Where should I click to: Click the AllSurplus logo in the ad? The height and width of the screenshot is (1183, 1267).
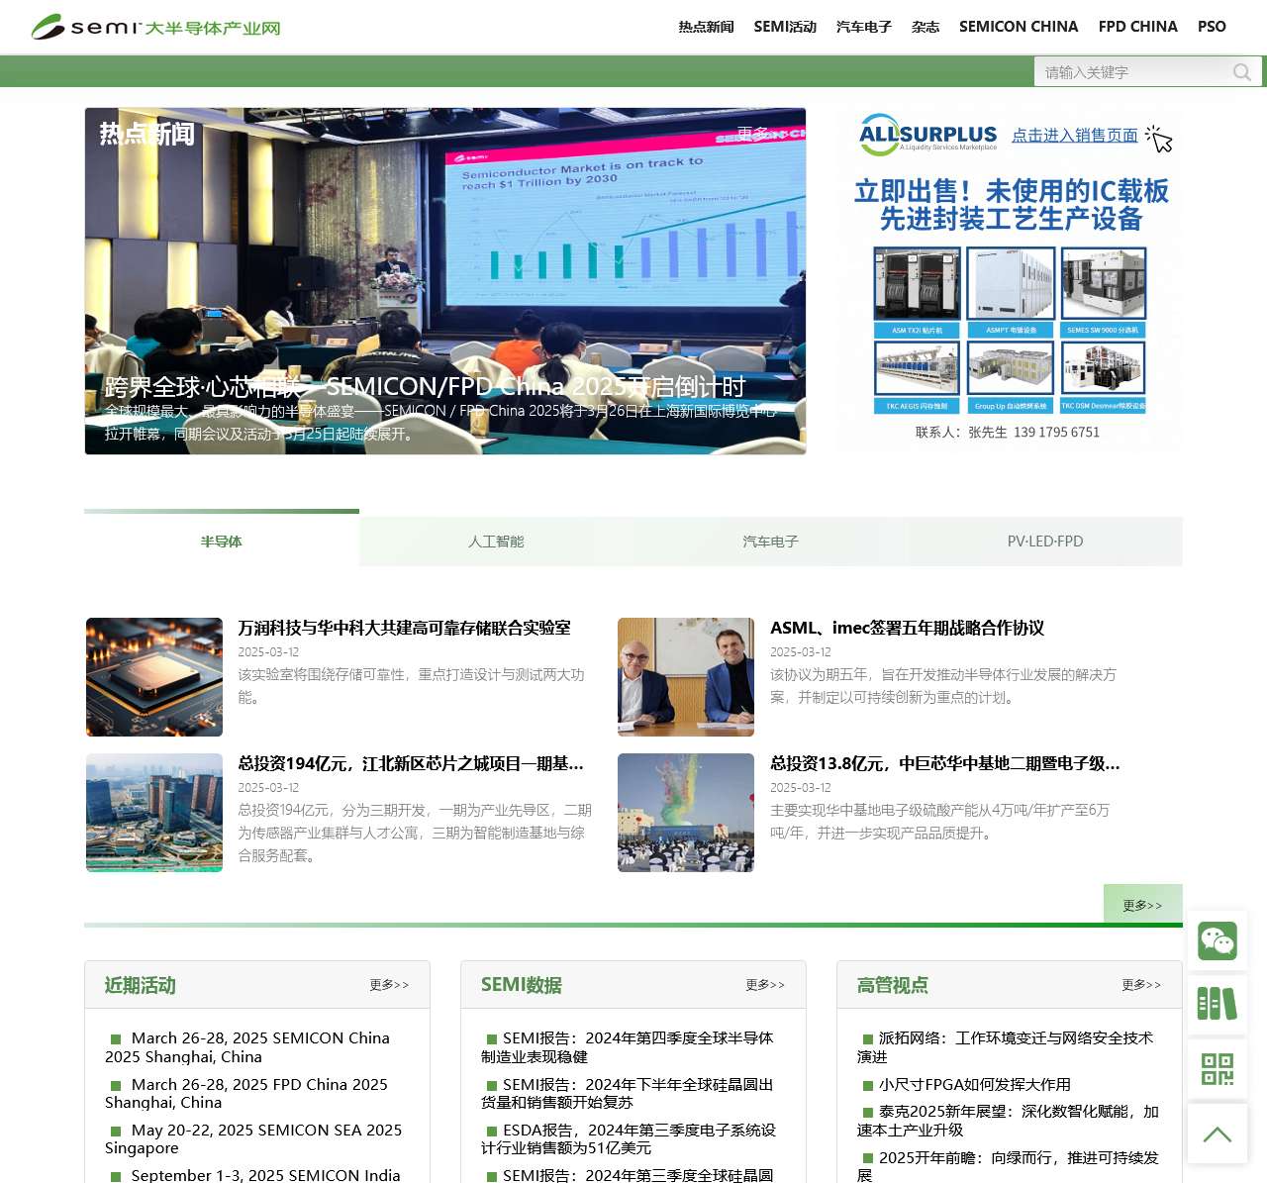(927, 136)
